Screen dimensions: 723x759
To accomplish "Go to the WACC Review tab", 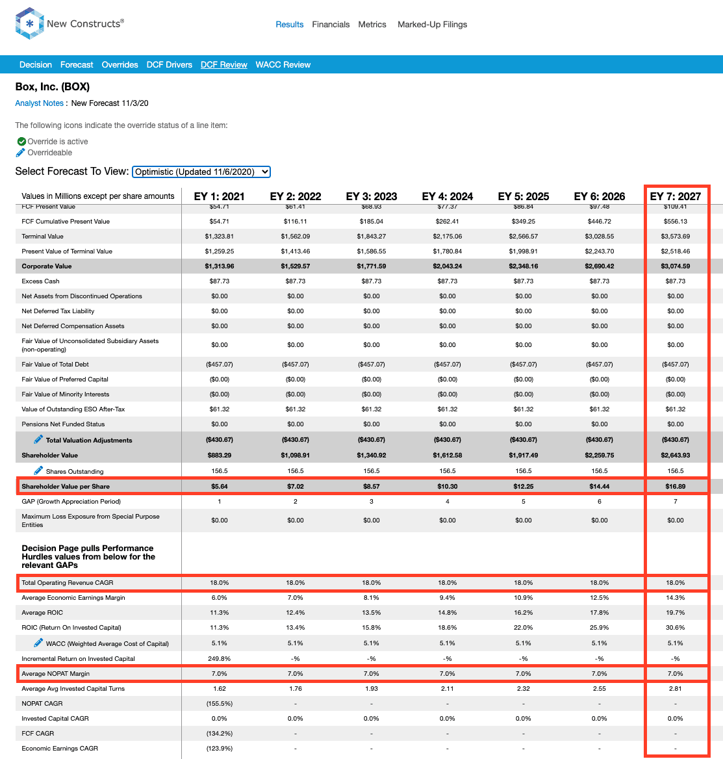I will pyautogui.click(x=283, y=64).
